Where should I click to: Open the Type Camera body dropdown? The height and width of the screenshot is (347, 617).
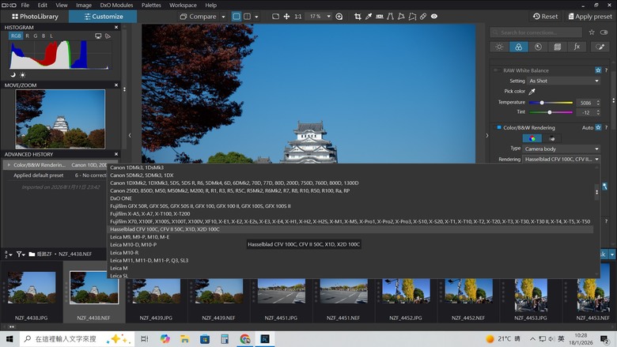click(562, 149)
